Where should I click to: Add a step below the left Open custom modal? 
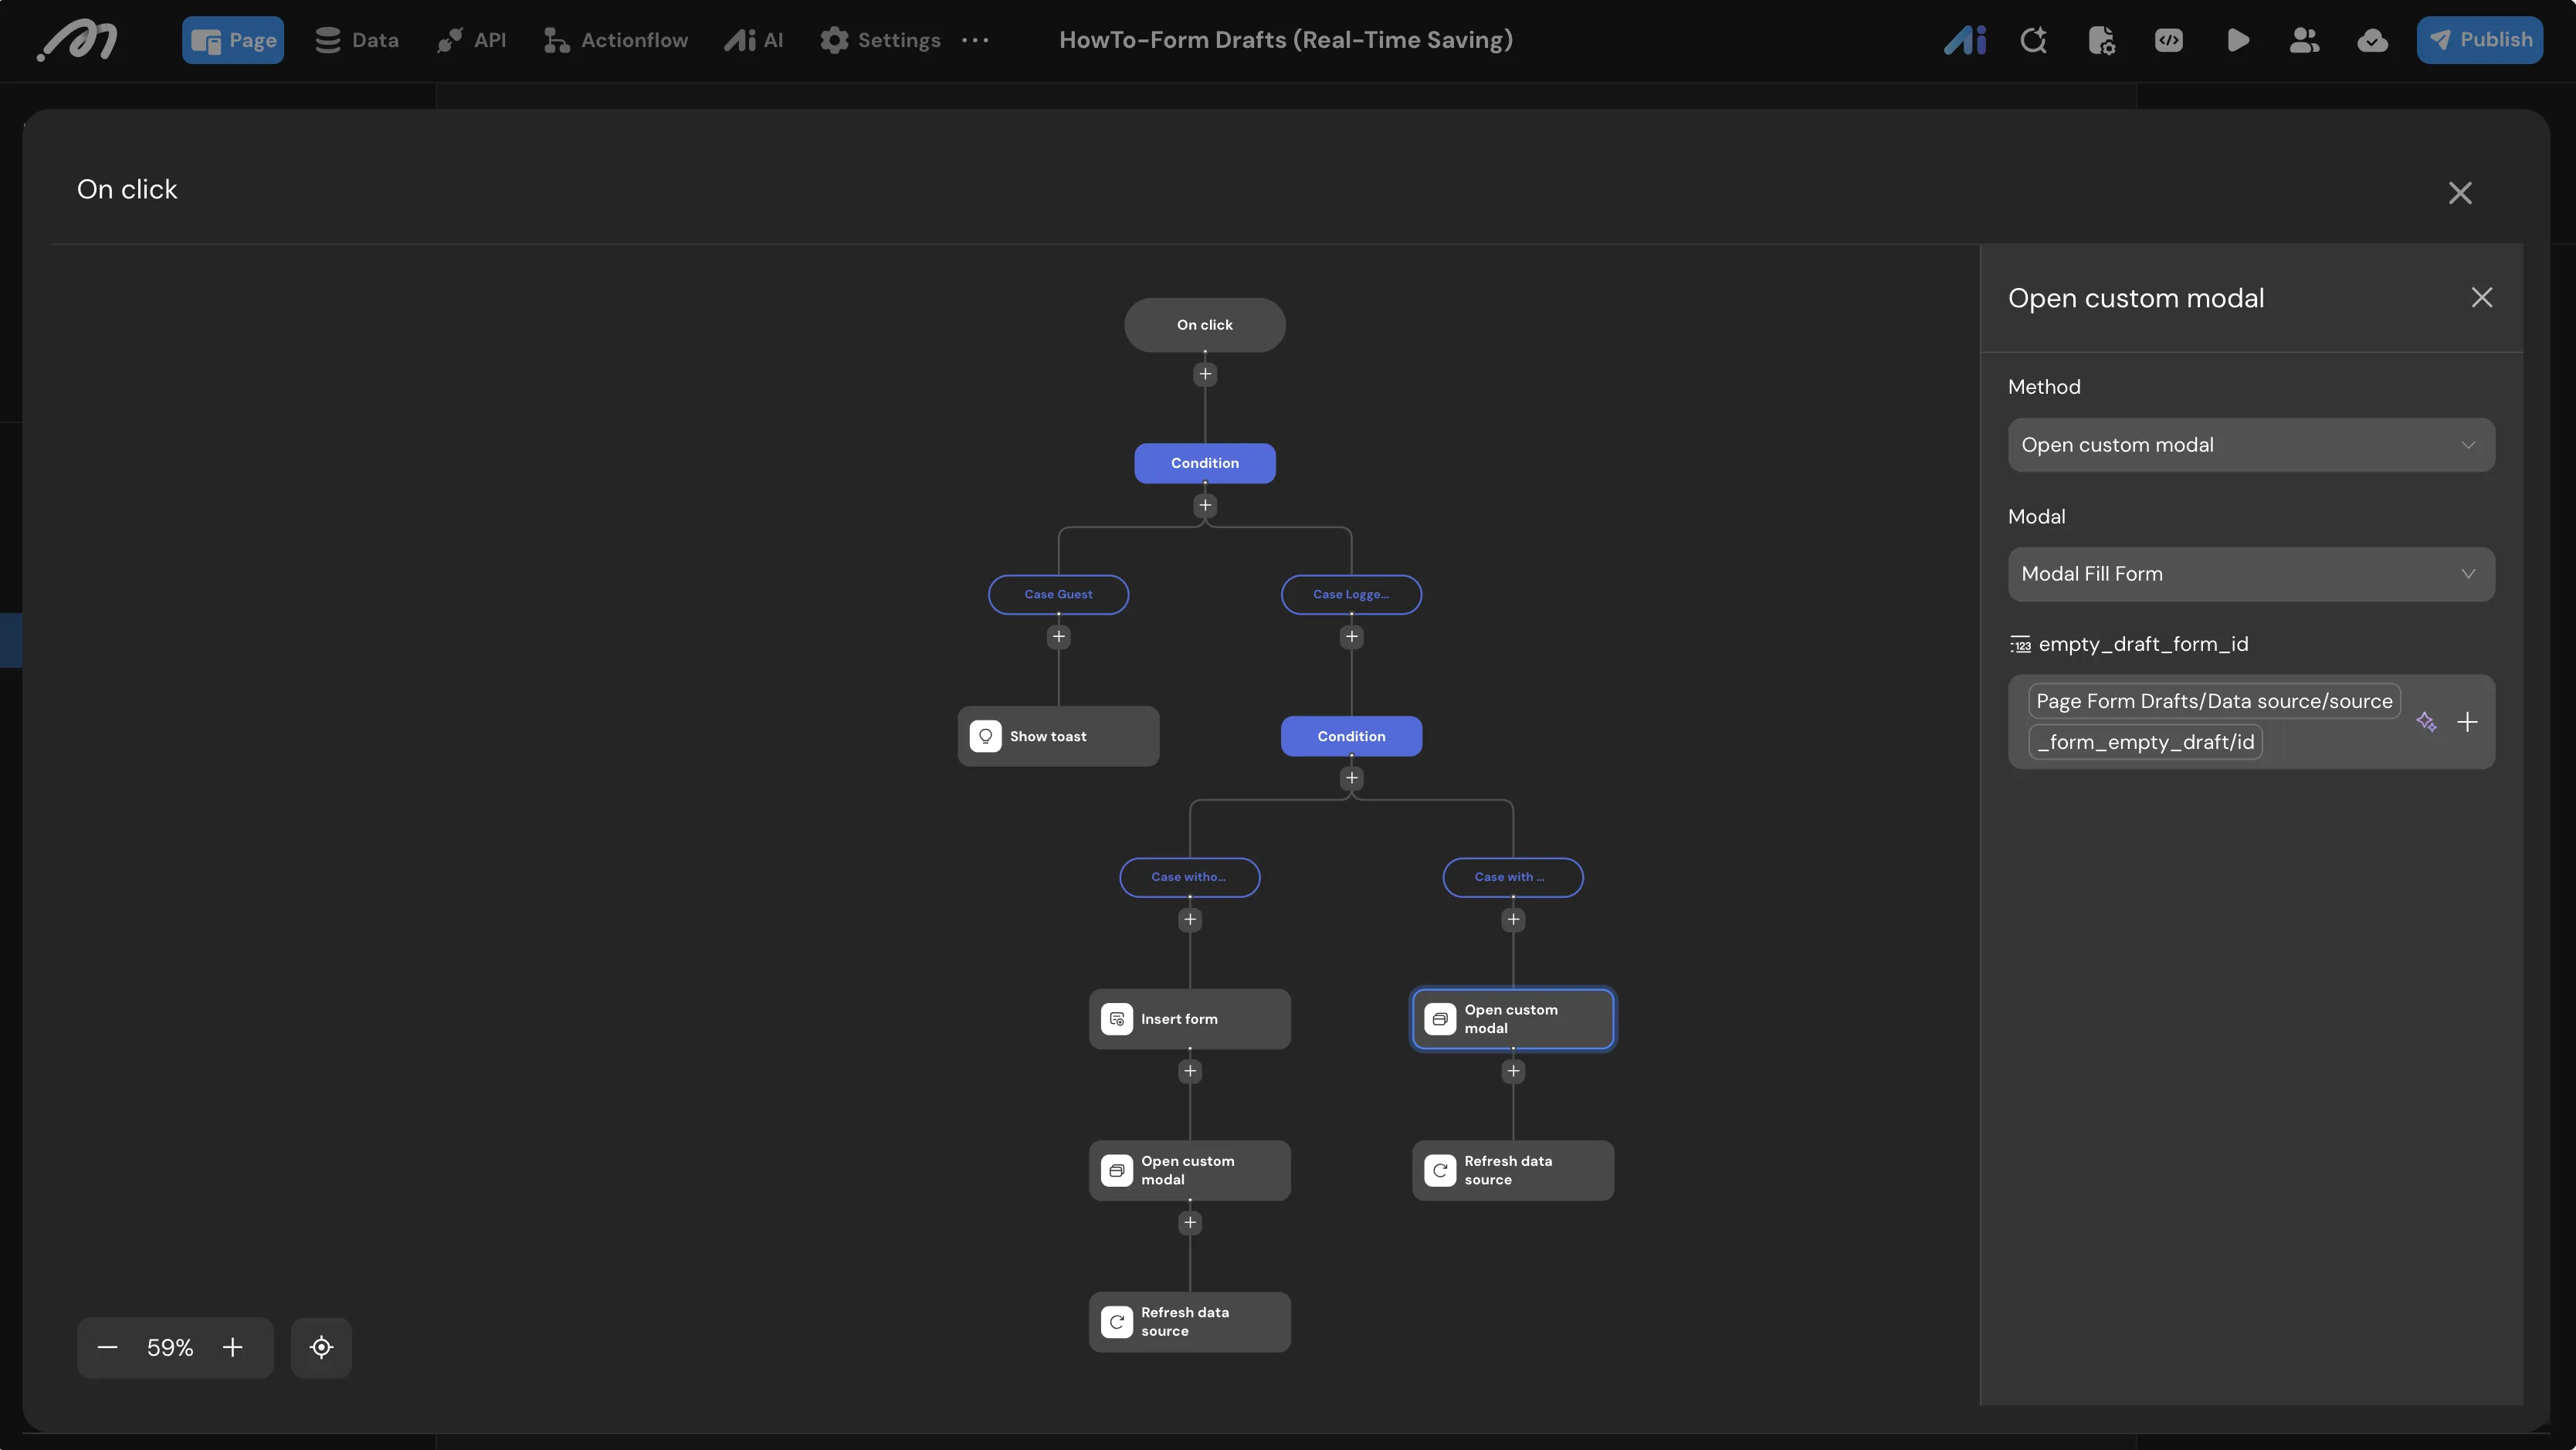[x=1189, y=1222]
